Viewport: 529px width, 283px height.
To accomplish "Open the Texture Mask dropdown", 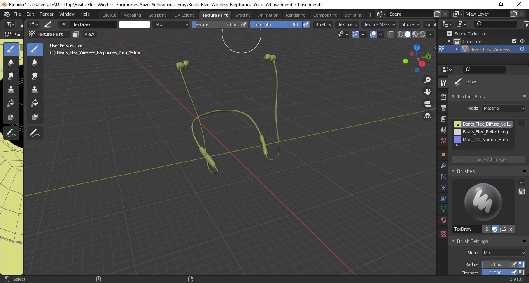I will coord(379,24).
